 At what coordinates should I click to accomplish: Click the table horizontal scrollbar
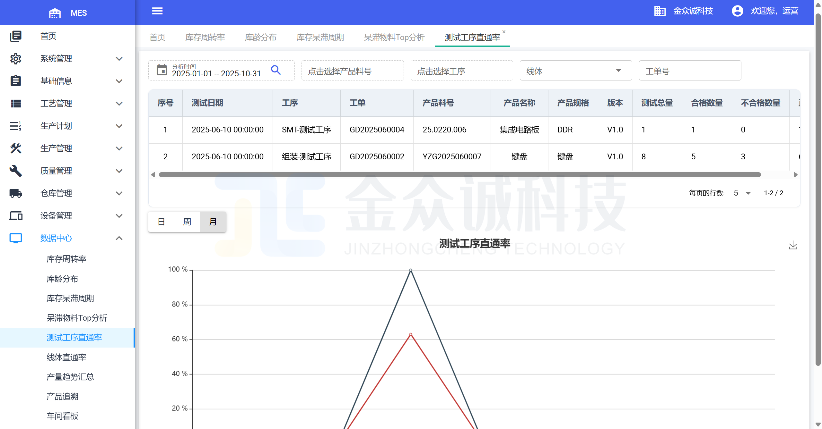(459, 175)
